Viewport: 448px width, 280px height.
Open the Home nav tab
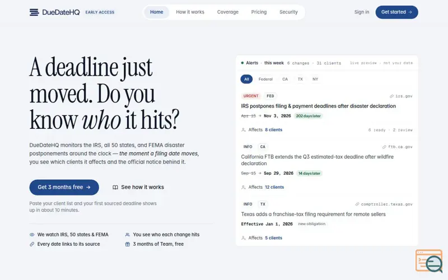(x=157, y=12)
